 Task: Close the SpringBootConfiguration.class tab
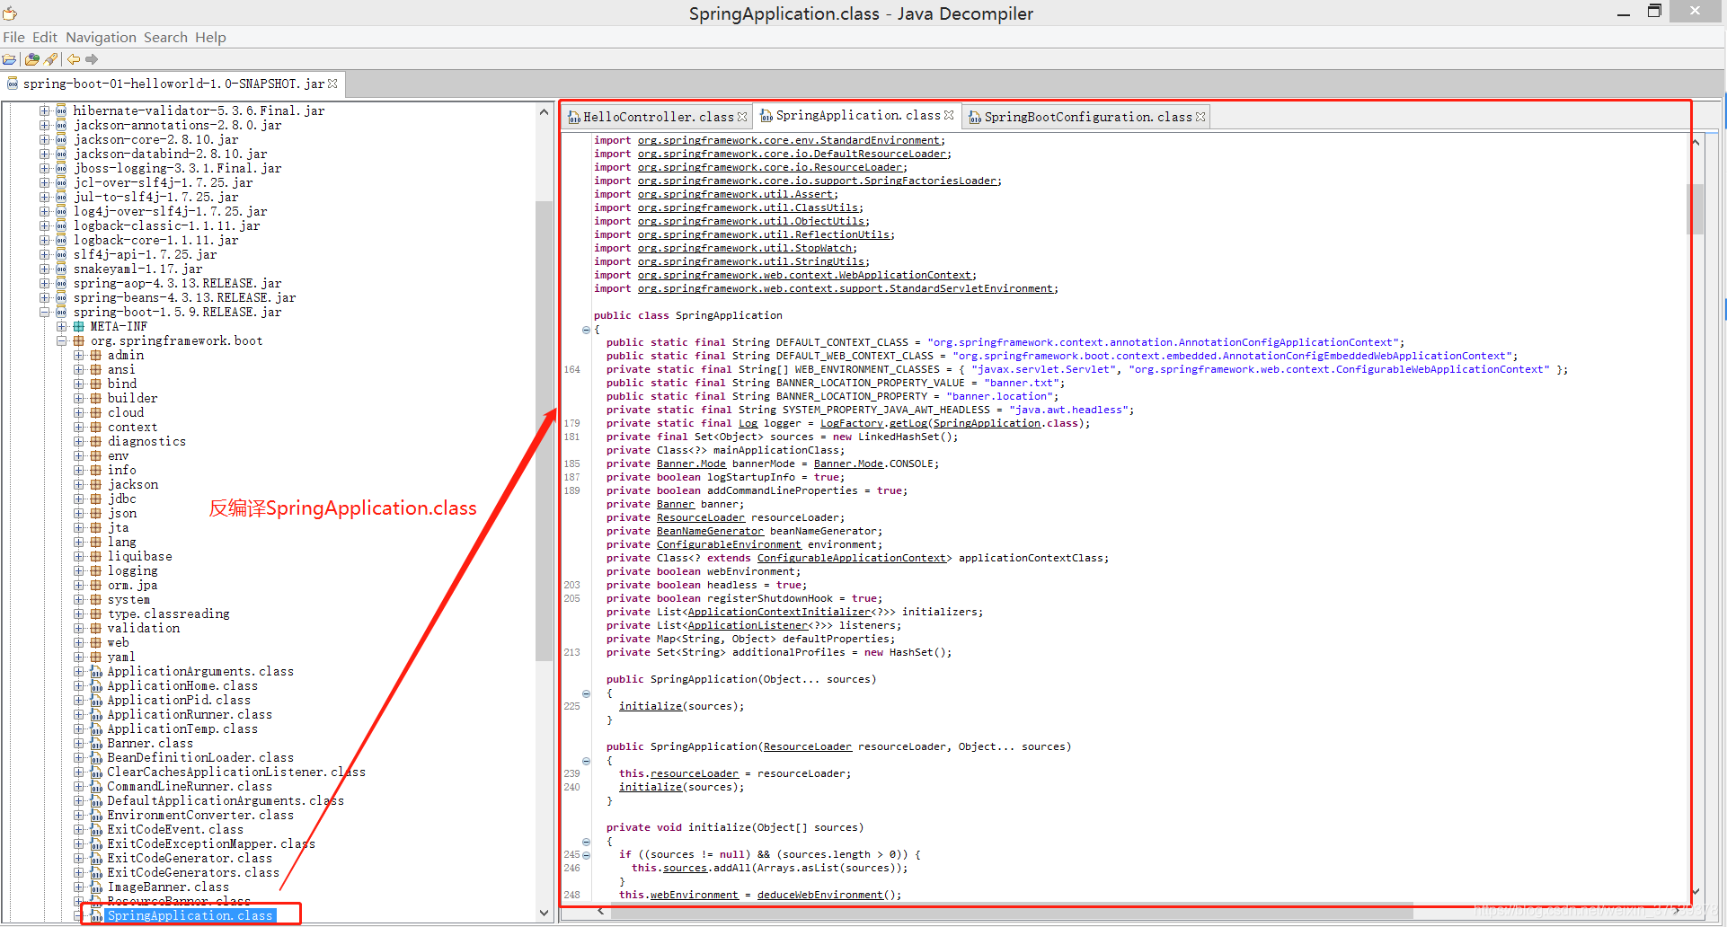pos(1200,117)
